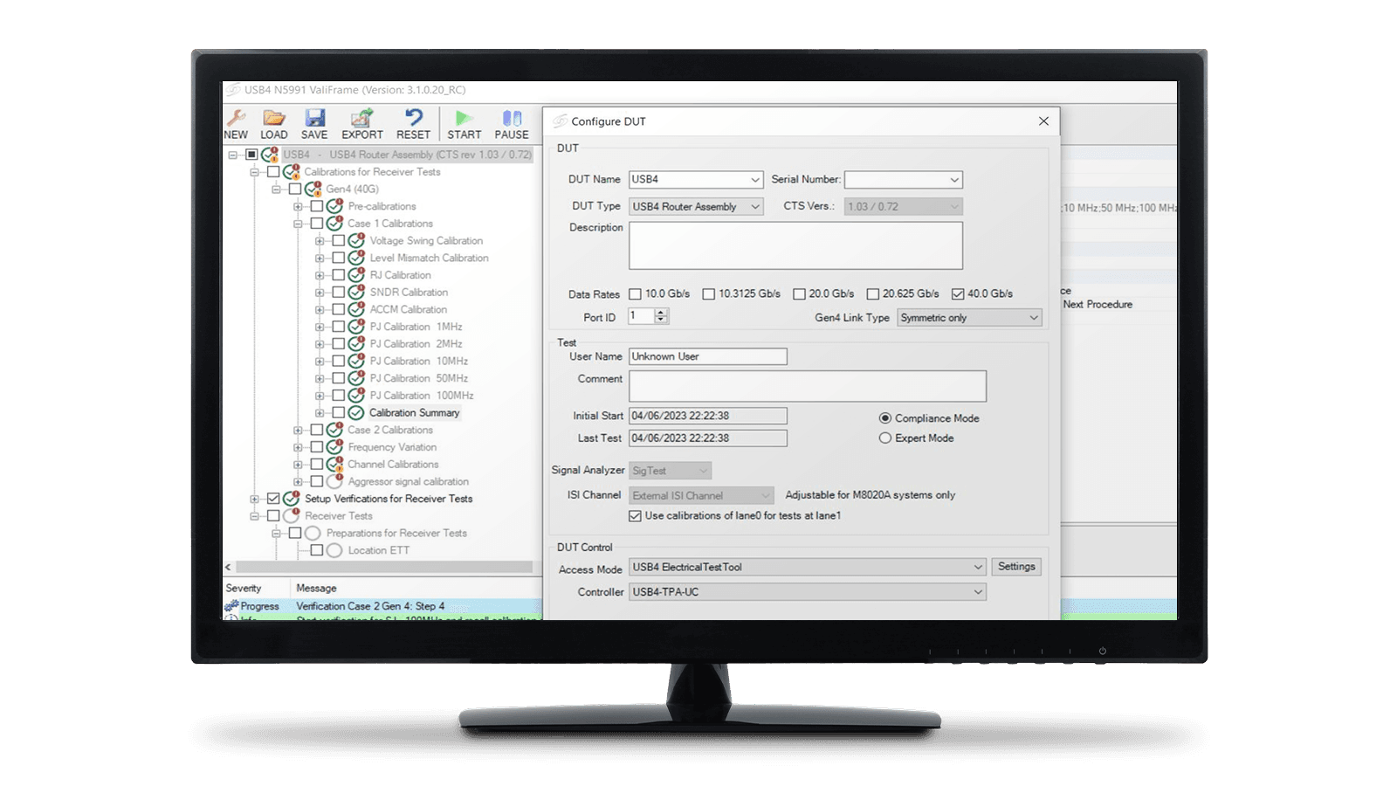
Task: Open the DUT Name dropdown
Action: [756, 180]
